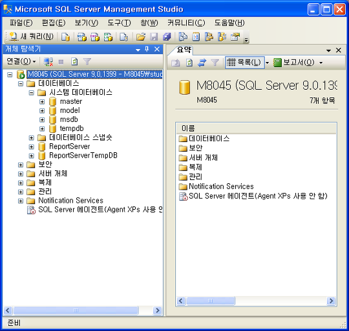Select Notification Services in Object Explorer tree
The width and height of the screenshot is (349, 331).
71,201
